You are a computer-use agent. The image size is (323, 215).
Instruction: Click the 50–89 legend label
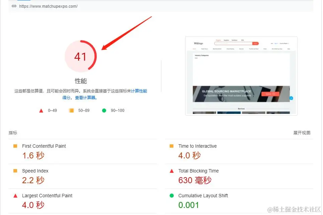point(84,111)
